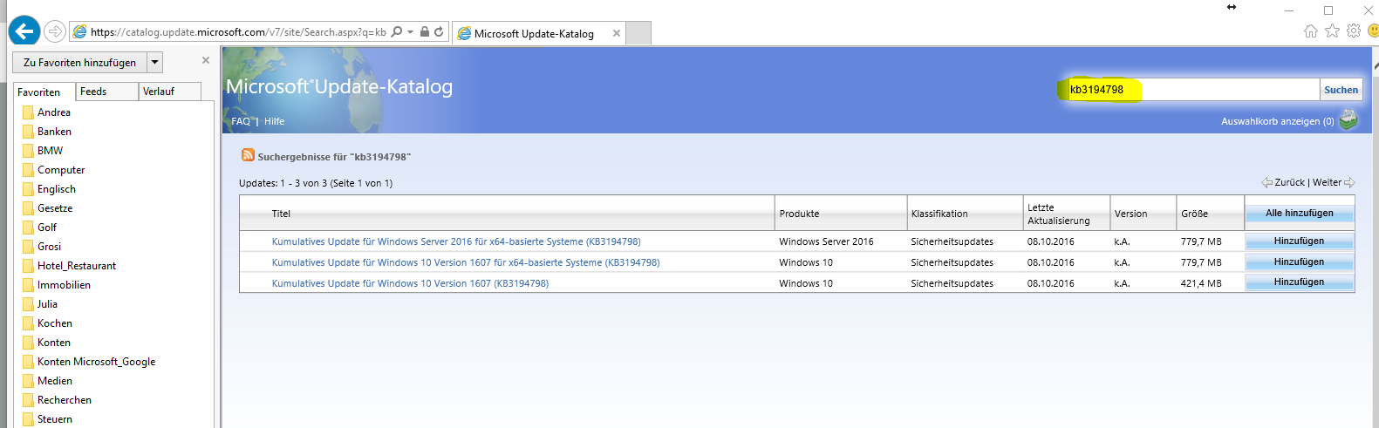Open a new empty browser tab

(x=639, y=33)
